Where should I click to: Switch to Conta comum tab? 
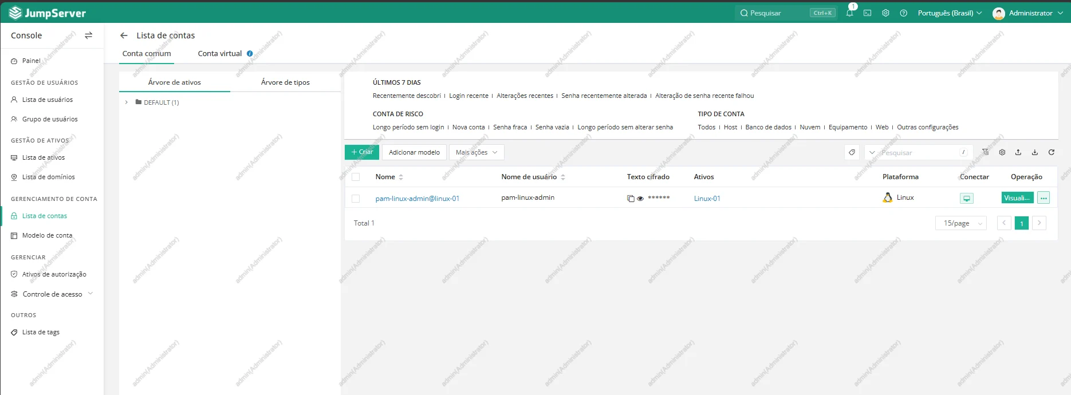click(147, 53)
